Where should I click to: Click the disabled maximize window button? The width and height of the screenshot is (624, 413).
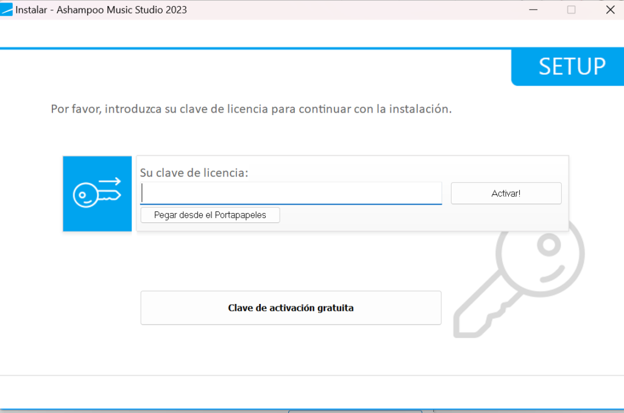571,10
